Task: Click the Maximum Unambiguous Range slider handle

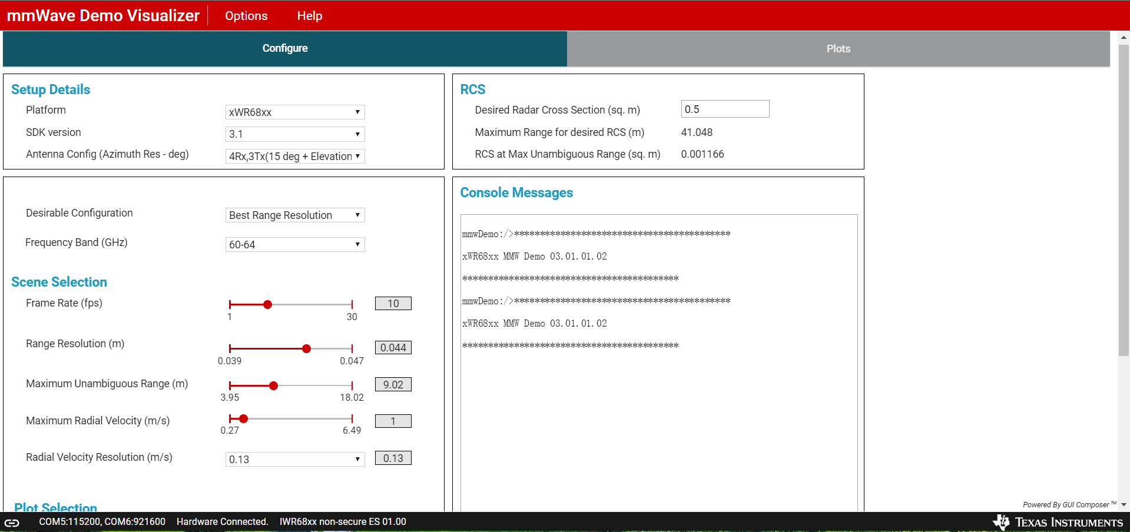Action: click(x=273, y=385)
